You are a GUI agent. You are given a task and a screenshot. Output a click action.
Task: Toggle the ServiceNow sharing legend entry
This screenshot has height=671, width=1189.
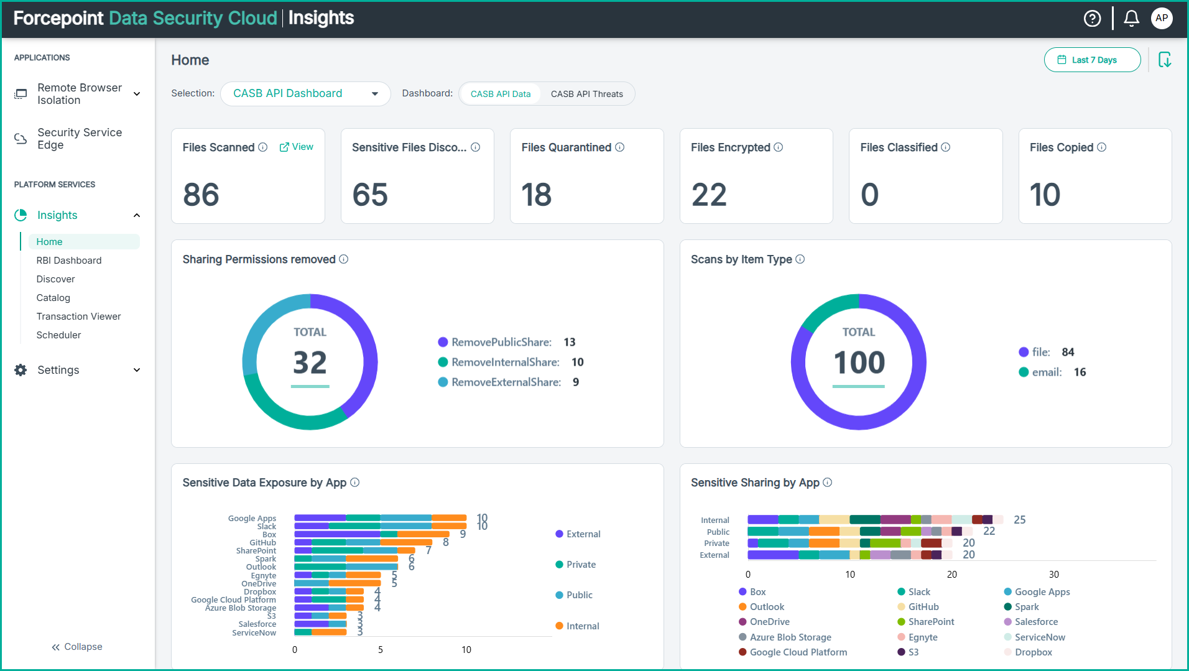[x=1035, y=637]
